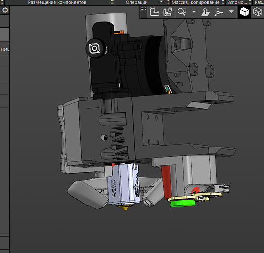Open dropdown arrow next to orientation axes
Viewport: 264px width, 253px height.
point(231,12)
